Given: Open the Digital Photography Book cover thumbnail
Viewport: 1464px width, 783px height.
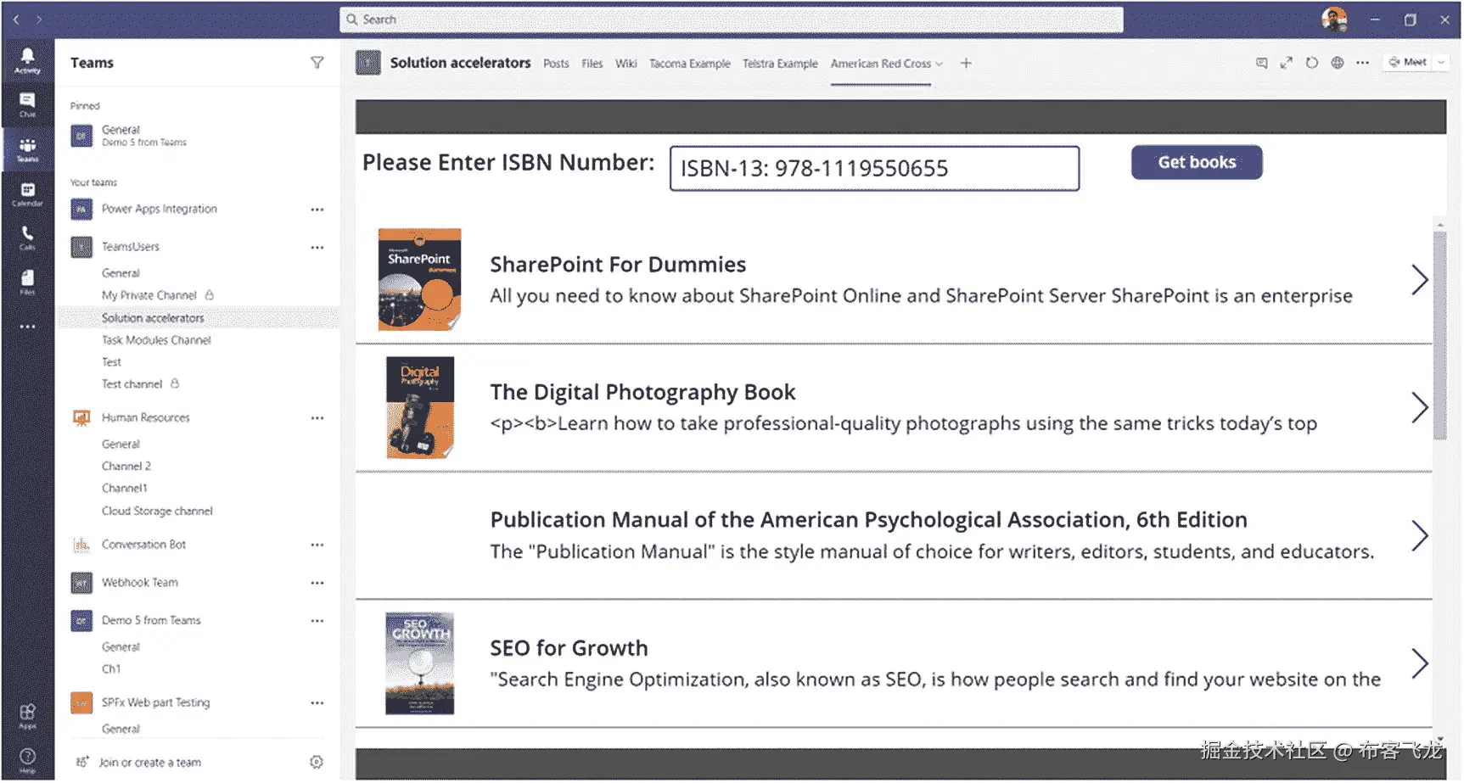Looking at the screenshot, I should tap(420, 408).
